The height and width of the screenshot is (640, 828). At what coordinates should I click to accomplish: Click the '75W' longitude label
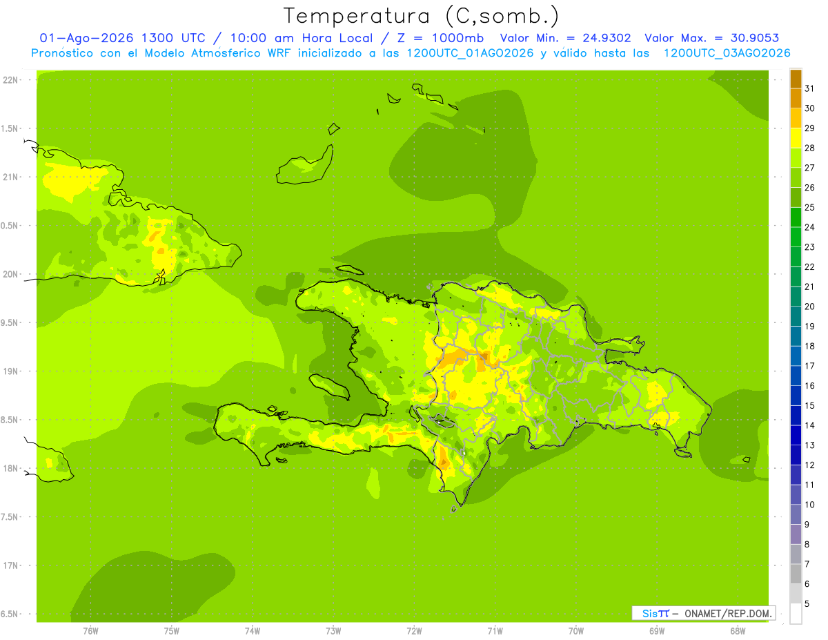172,631
